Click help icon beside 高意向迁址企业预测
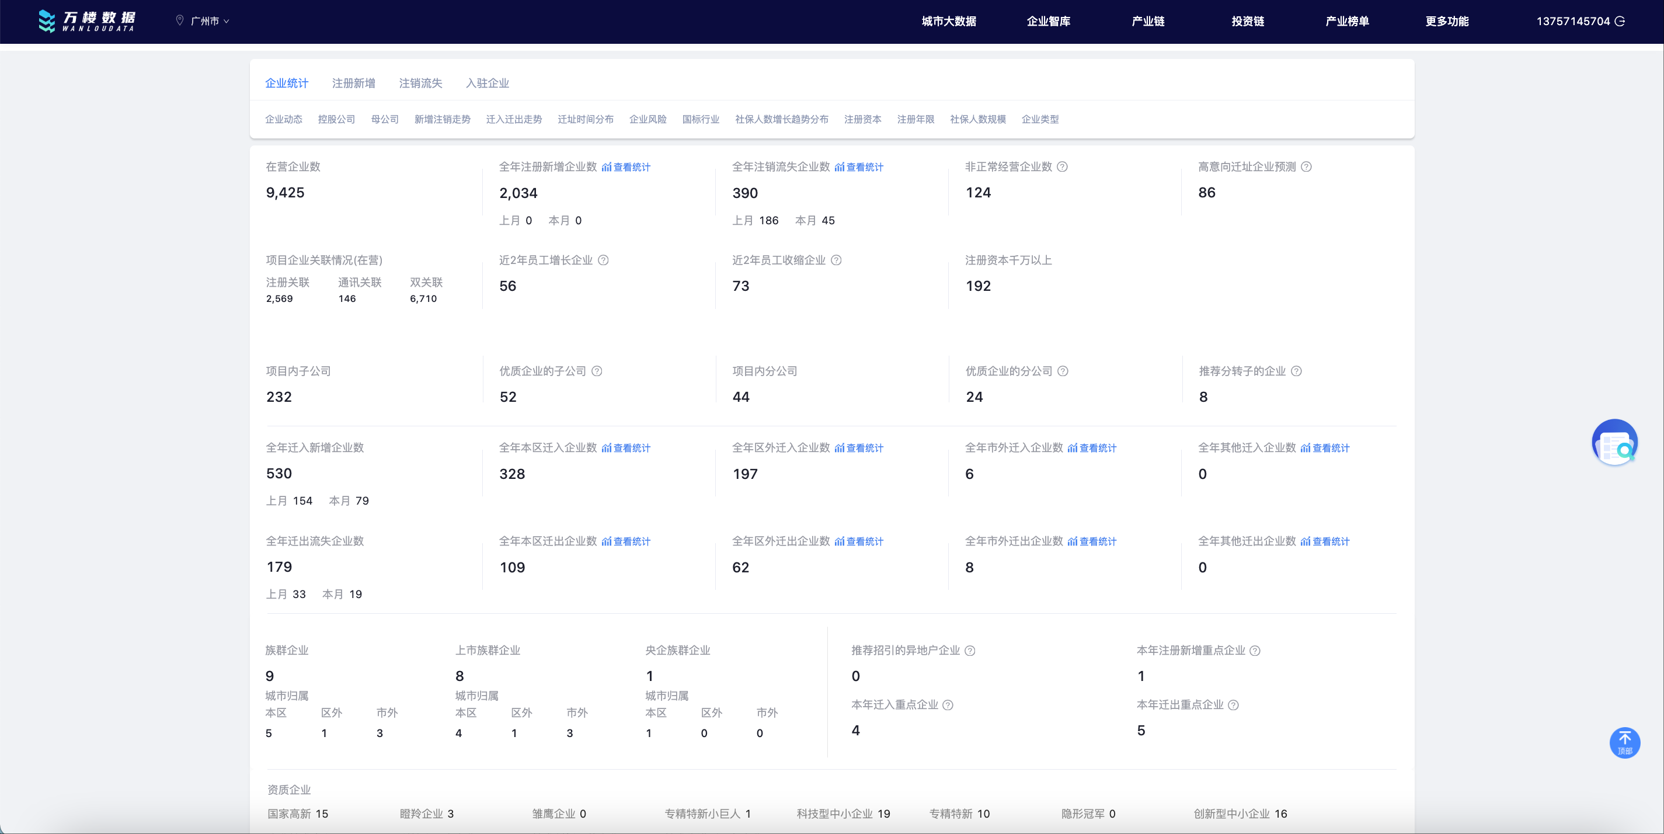1664x834 pixels. click(1306, 166)
